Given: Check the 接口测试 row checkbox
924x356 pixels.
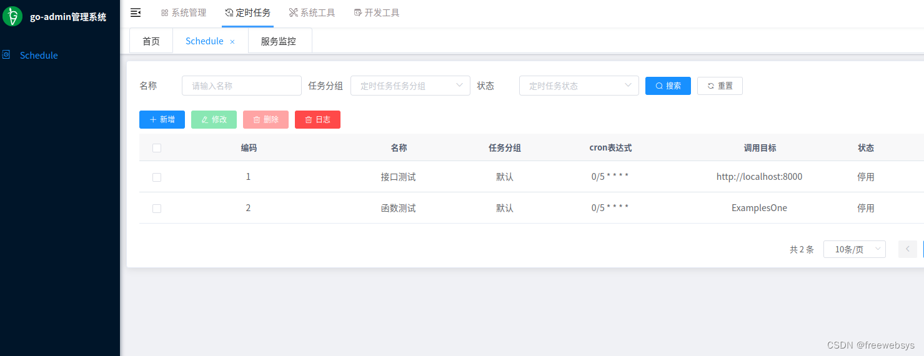Looking at the screenshot, I should click(157, 177).
